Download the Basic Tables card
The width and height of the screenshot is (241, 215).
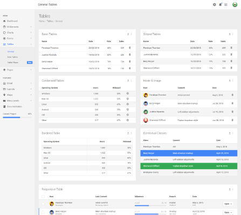pyautogui.click(x=128, y=34)
